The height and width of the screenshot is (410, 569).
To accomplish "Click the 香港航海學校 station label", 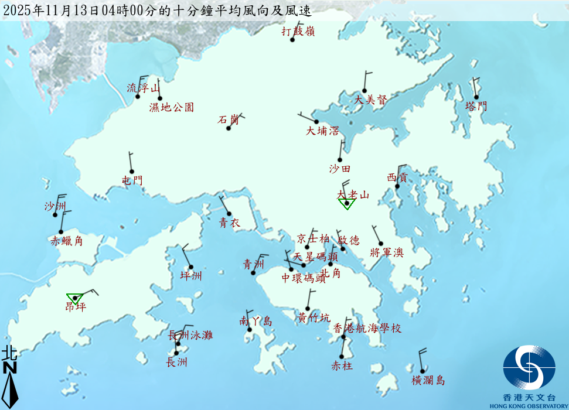I will click(x=367, y=328).
